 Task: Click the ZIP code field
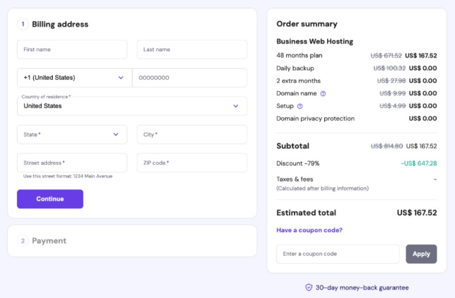tap(191, 163)
